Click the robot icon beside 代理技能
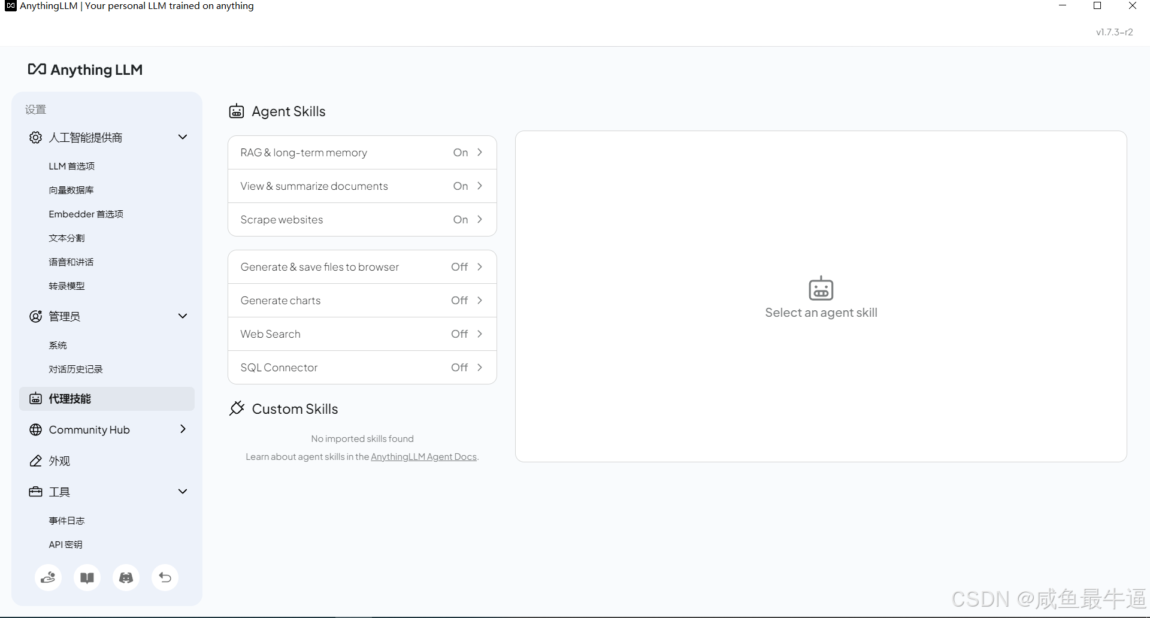 tap(35, 399)
